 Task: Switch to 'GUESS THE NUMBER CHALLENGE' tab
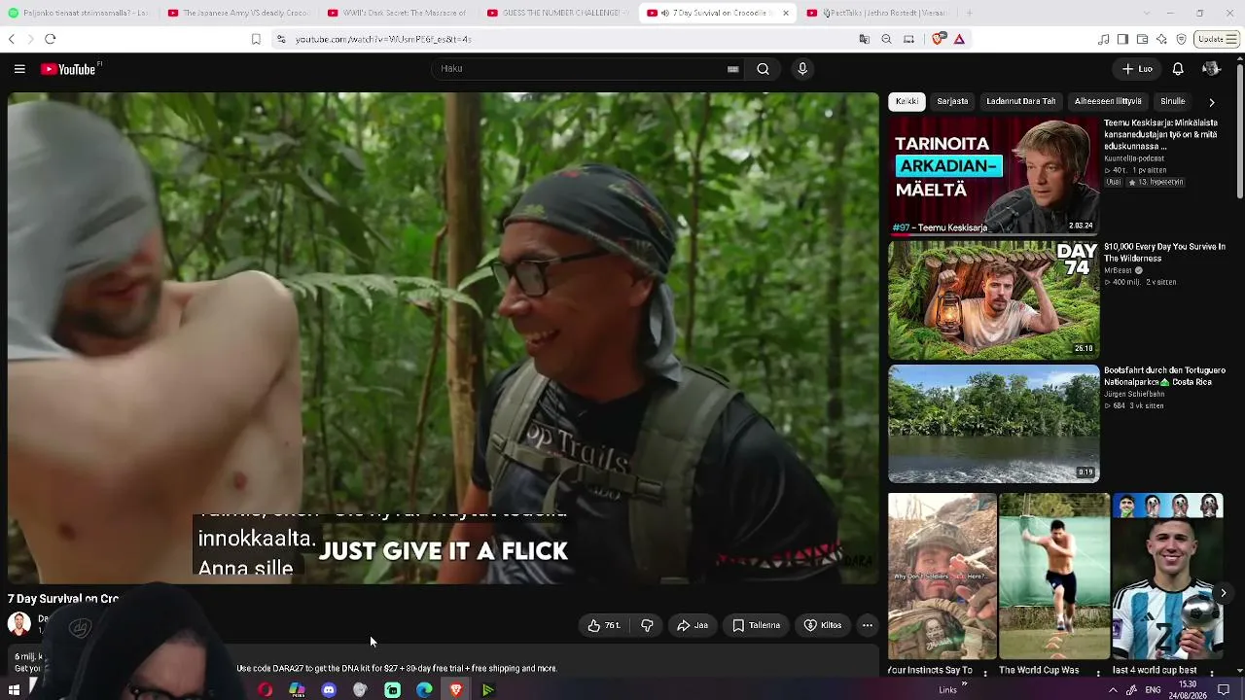[x=556, y=13]
